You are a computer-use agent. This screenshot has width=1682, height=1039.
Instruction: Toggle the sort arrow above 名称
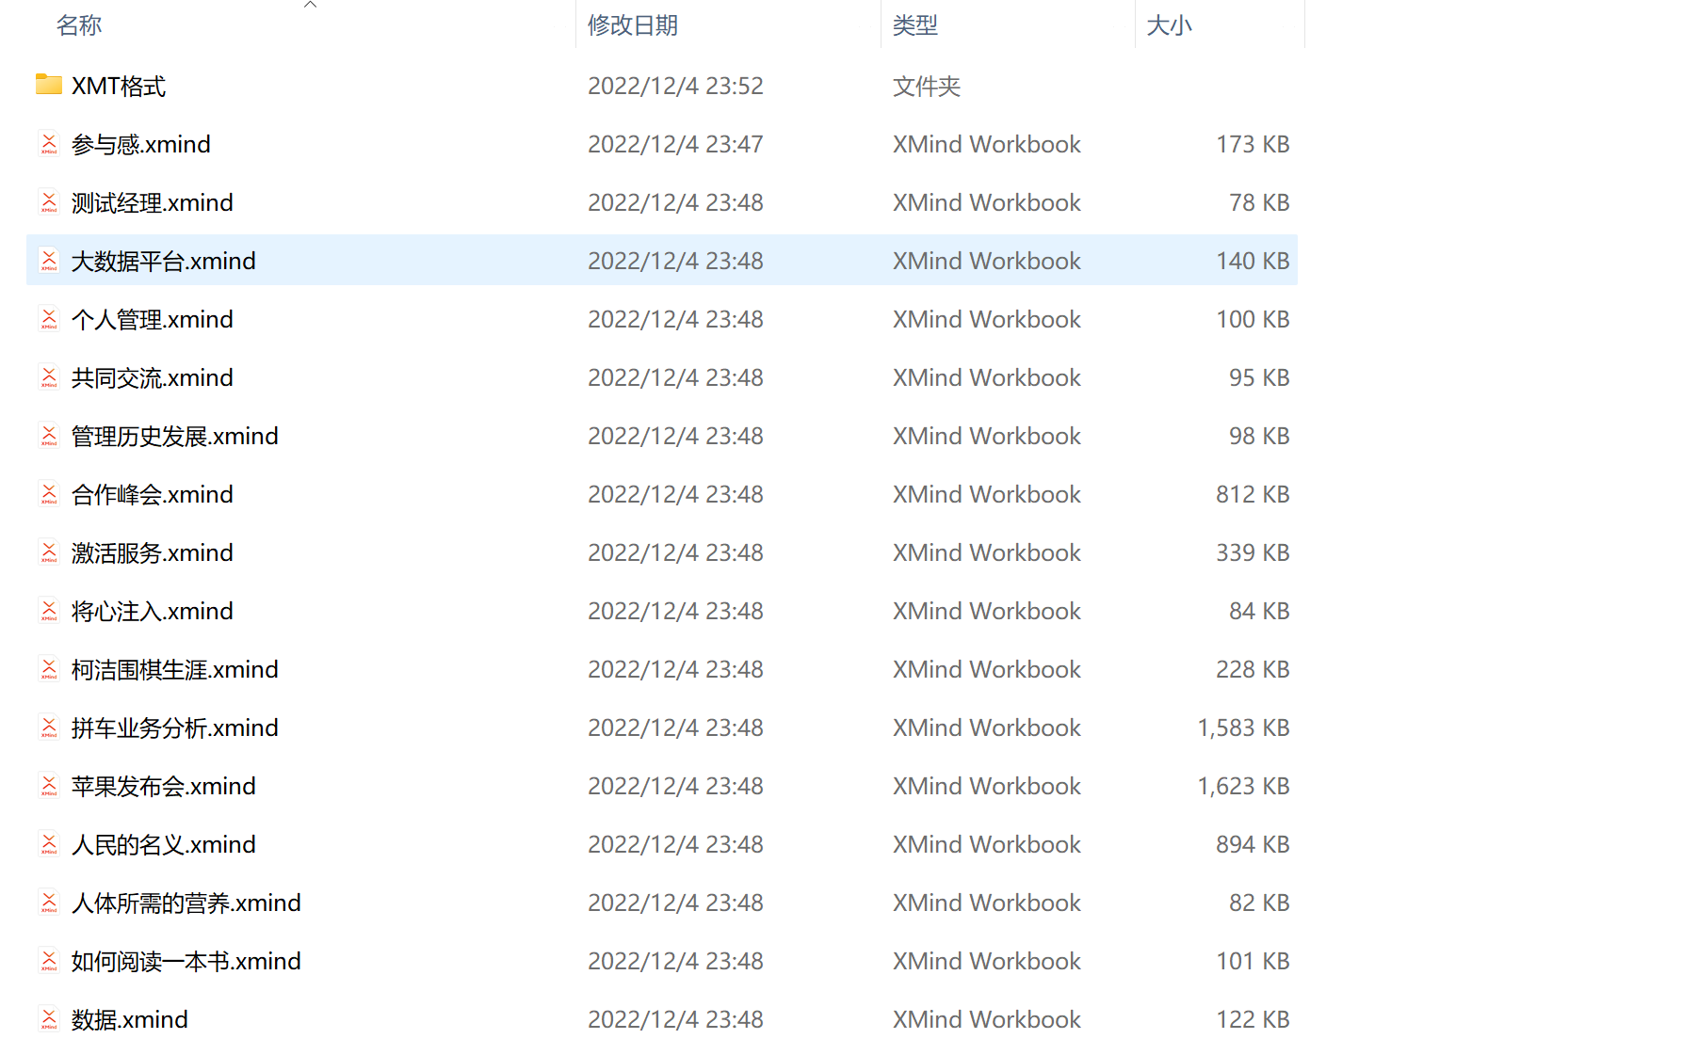pyautogui.click(x=310, y=5)
